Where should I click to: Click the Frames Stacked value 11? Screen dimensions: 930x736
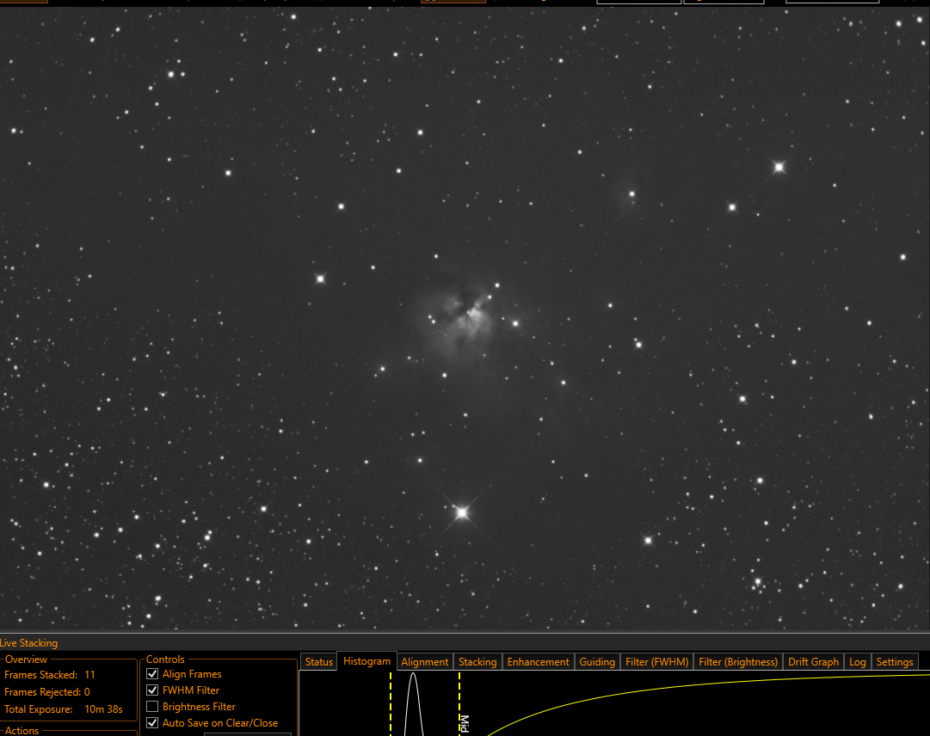click(x=89, y=675)
